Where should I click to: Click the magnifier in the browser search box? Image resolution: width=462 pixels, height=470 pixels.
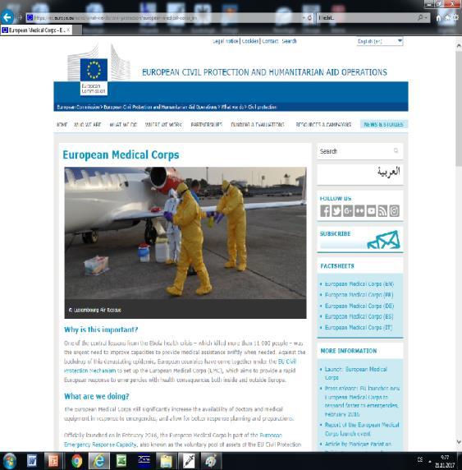pos(420,18)
